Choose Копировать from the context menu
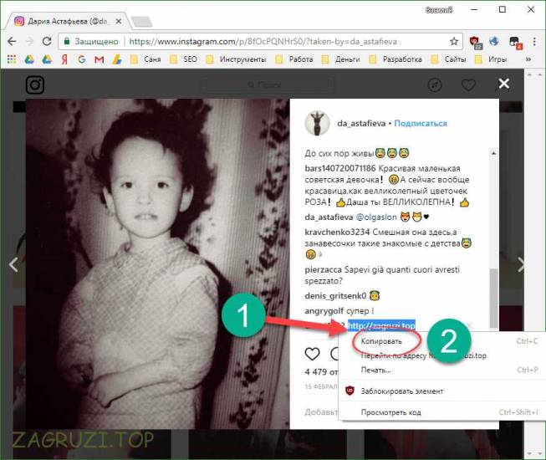This screenshot has width=546, height=460. click(380, 341)
